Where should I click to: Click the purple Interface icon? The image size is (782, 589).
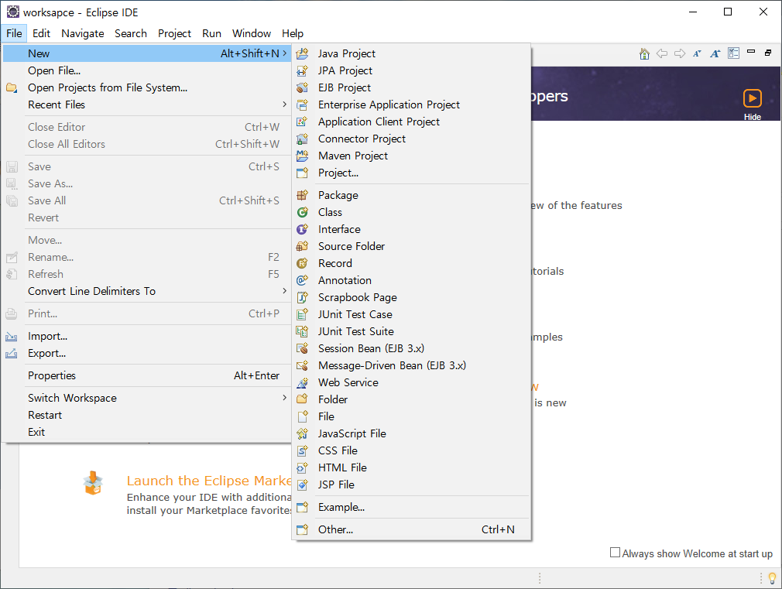tap(302, 229)
